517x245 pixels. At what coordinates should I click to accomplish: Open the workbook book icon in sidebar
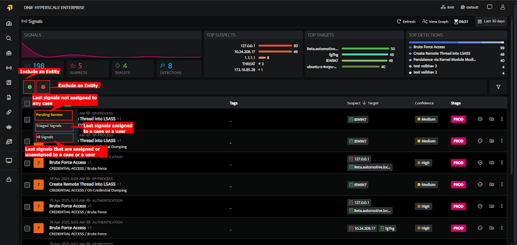click(9, 82)
